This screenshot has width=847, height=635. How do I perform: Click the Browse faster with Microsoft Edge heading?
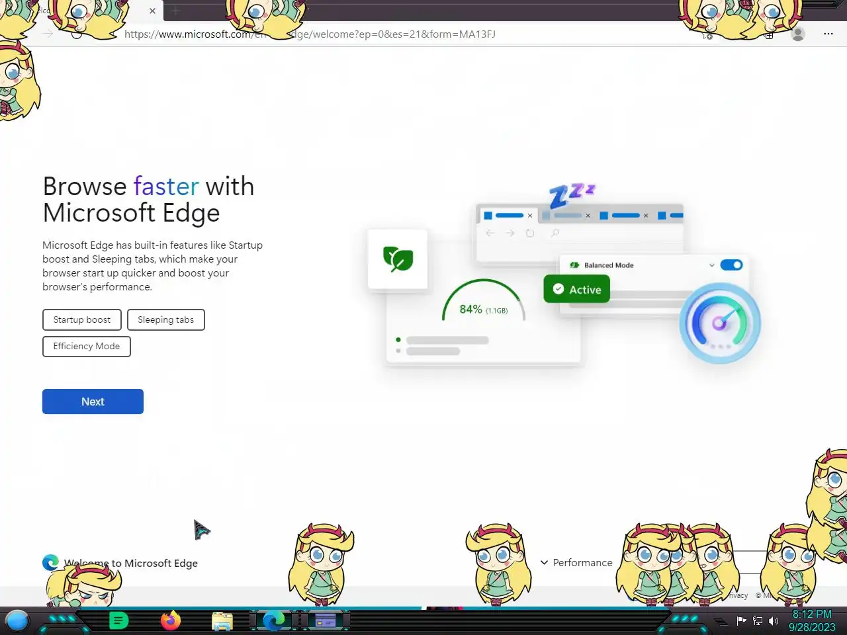[x=148, y=199]
